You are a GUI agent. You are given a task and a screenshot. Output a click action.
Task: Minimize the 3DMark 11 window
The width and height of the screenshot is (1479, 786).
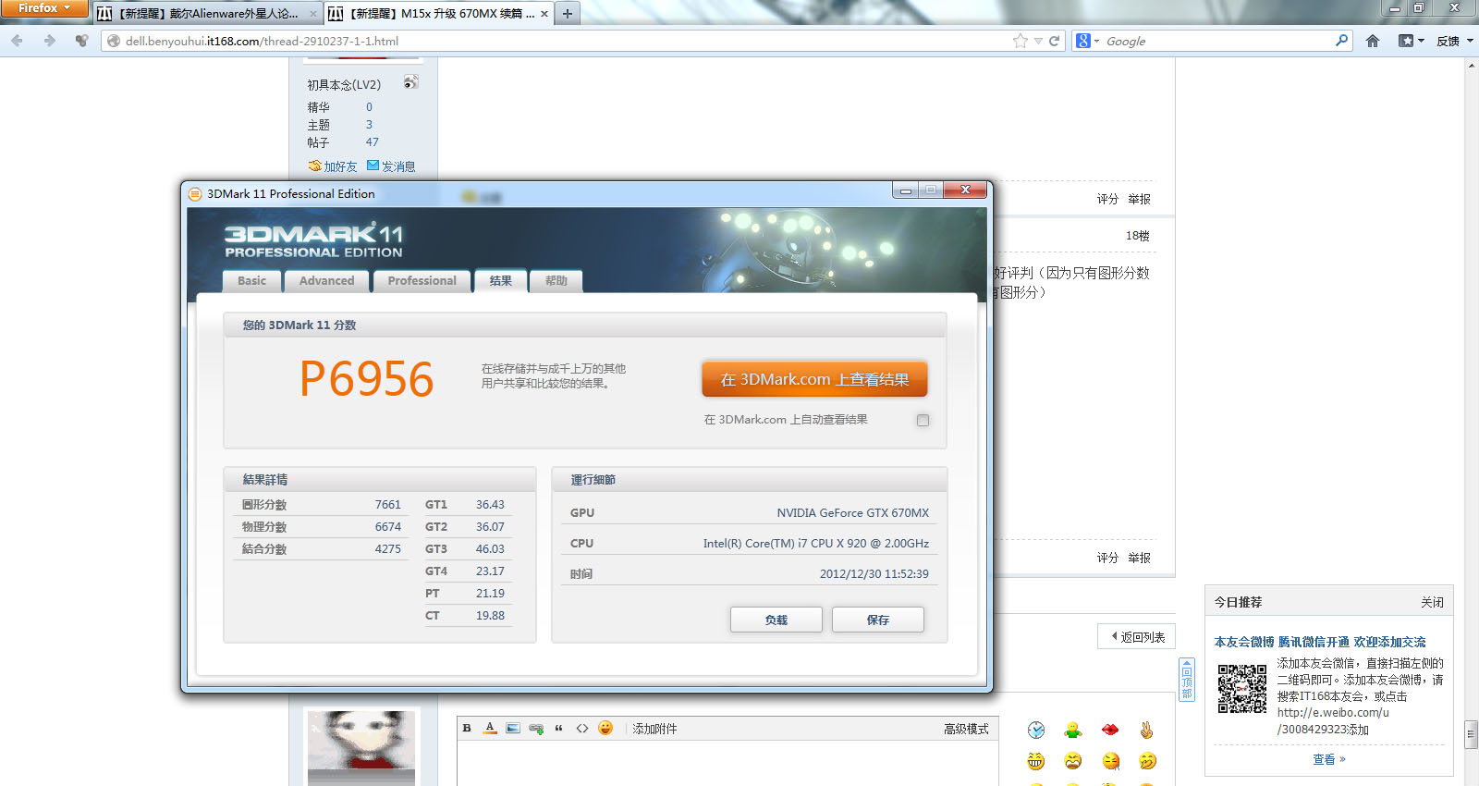[906, 190]
